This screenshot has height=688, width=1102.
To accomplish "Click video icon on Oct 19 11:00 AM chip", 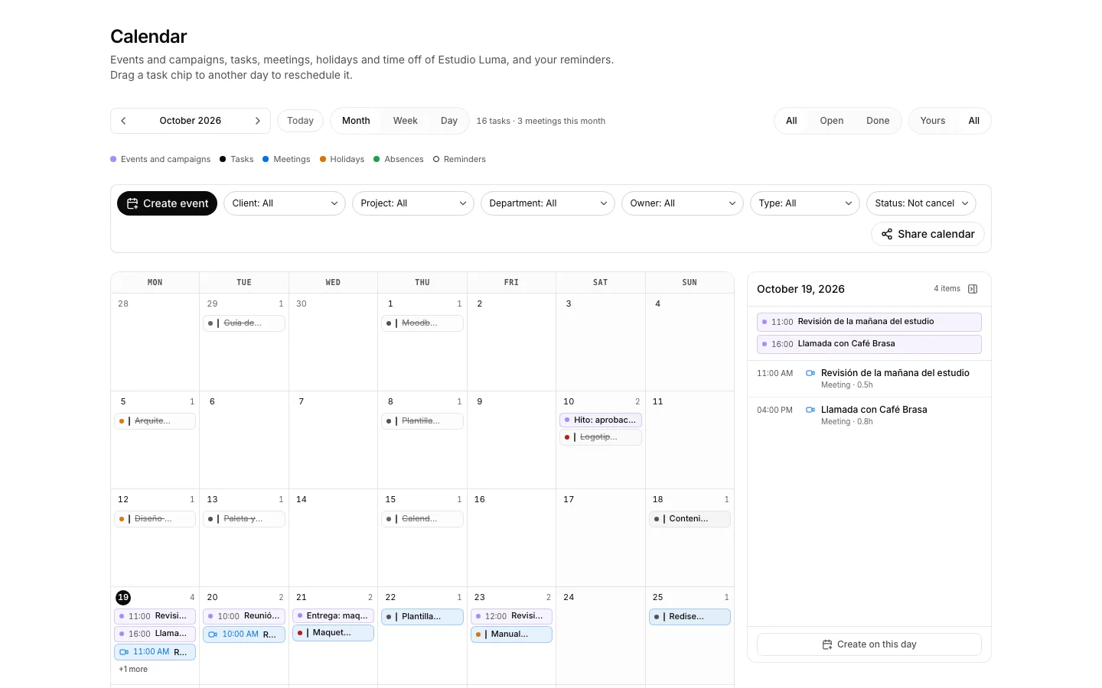I will pyautogui.click(x=124, y=652).
